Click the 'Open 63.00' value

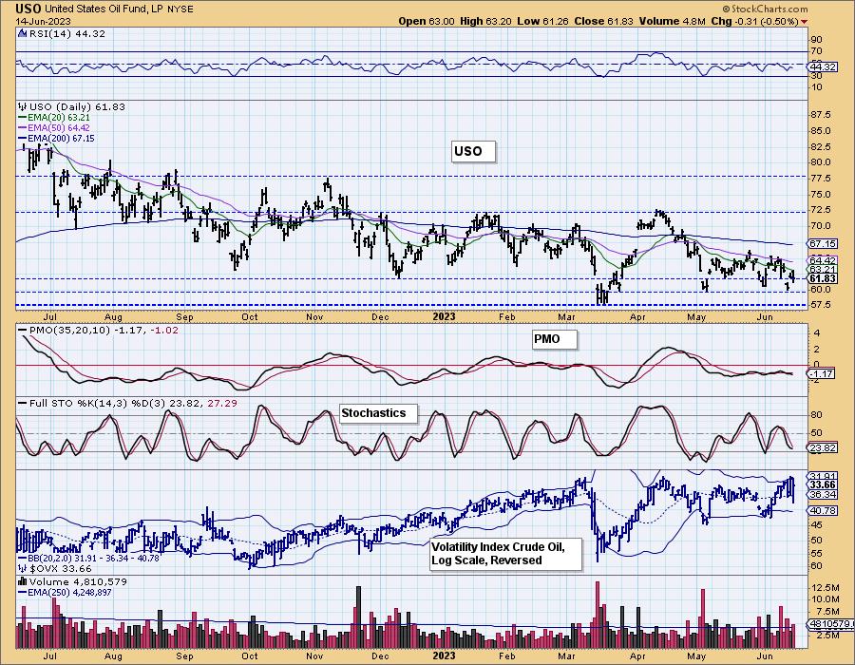[x=427, y=21]
